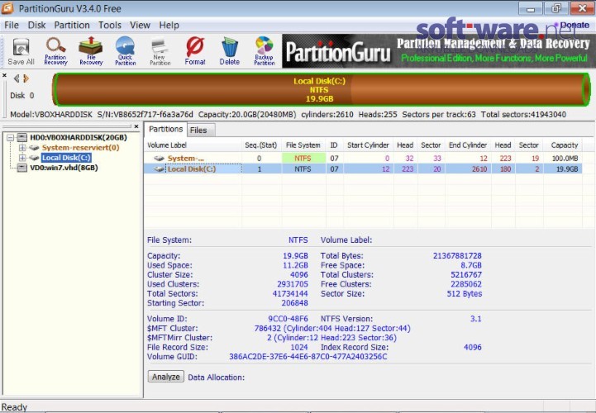
Task: Click the drive icon next to System-reserviert in the tree
Action: coord(34,147)
